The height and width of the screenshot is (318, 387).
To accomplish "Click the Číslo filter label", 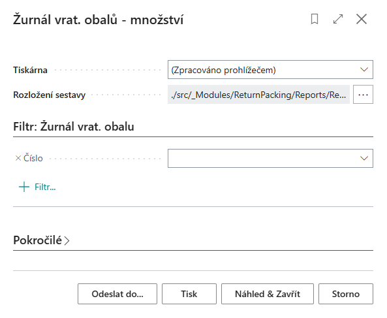I will pos(33,158).
